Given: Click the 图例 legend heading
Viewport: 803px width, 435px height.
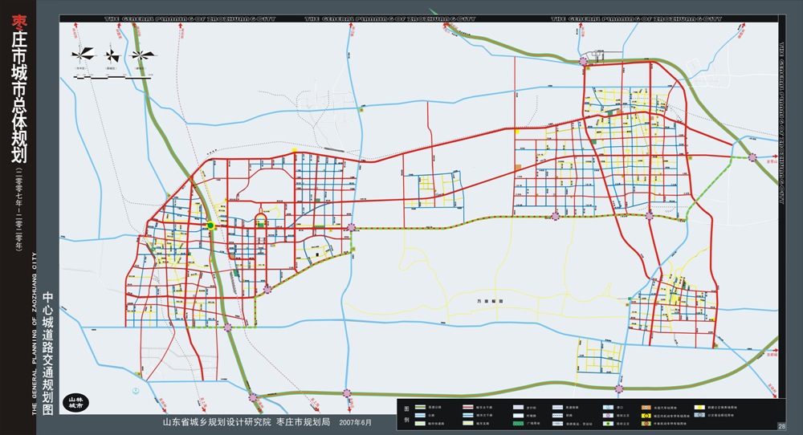Looking at the screenshot, I should tap(406, 414).
